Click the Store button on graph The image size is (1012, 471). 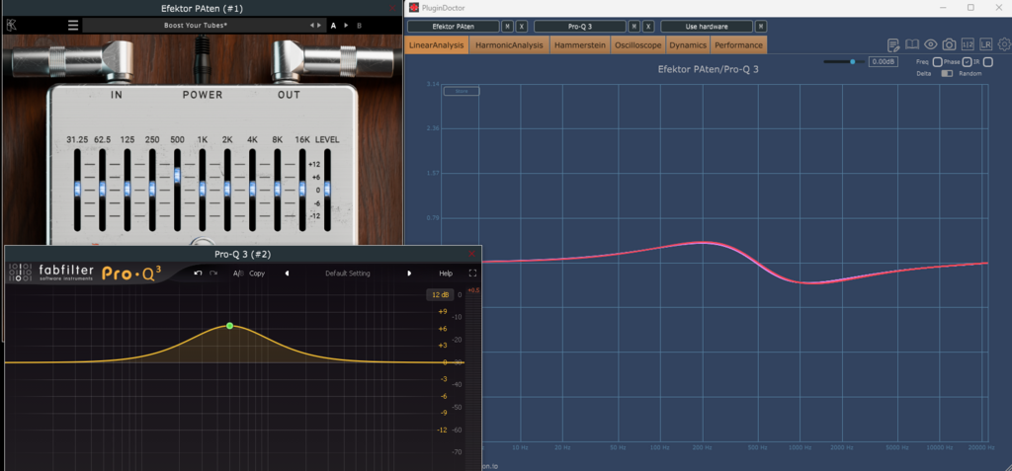(462, 92)
